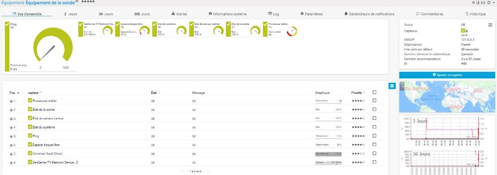The width and height of the screenshot is (497, 175).
Task: Open the Common SaaS Check sensor link
Action: point(47,153)
